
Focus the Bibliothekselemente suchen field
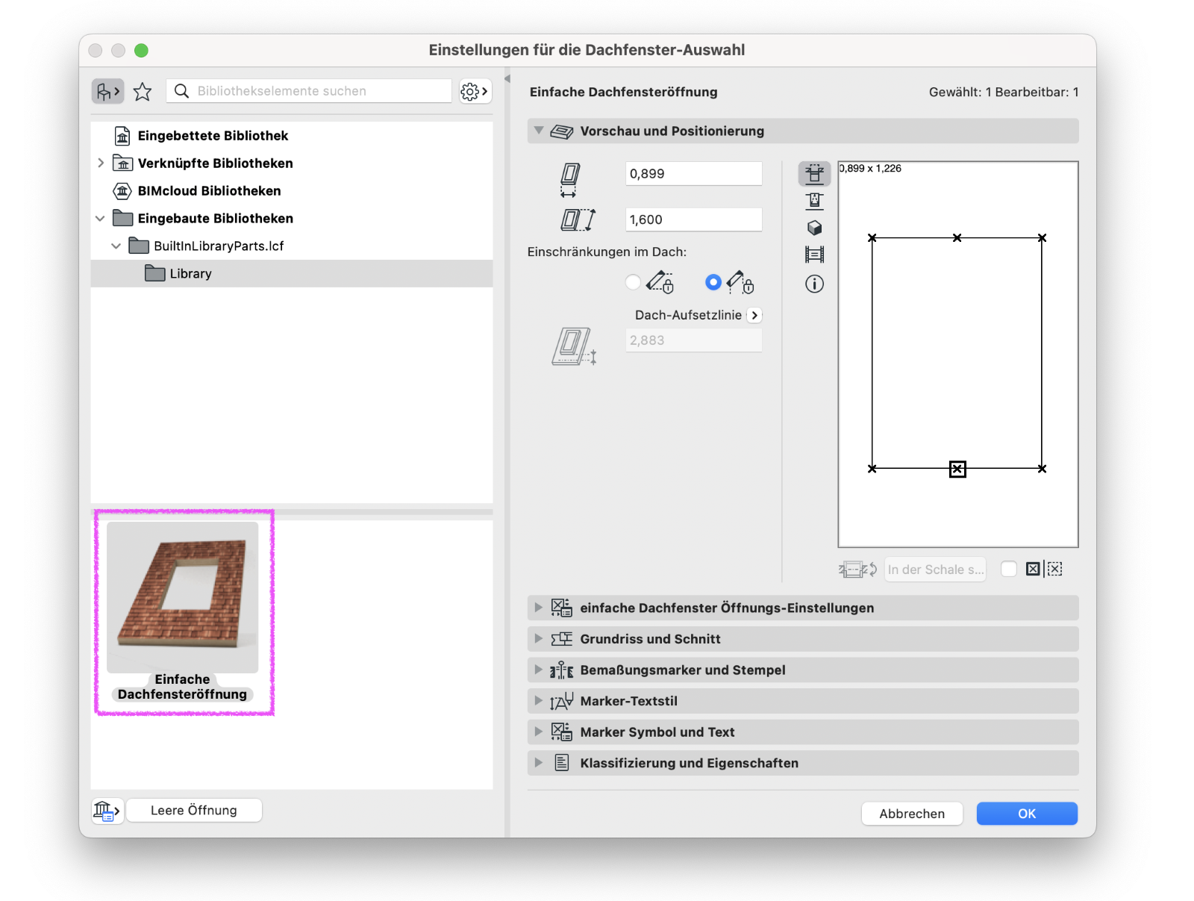(x=309, y=91)
